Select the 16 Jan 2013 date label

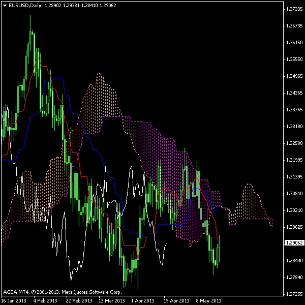pyautogui.click(x=14, y=300)
